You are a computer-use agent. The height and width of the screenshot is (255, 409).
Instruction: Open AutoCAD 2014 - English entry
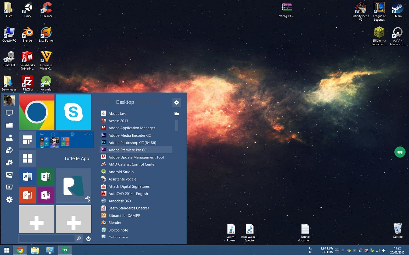(x=128, y=194)
